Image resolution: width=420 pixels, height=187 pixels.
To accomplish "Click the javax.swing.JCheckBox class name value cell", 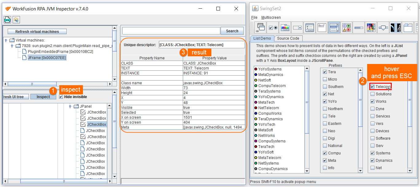I will [214, 83].
